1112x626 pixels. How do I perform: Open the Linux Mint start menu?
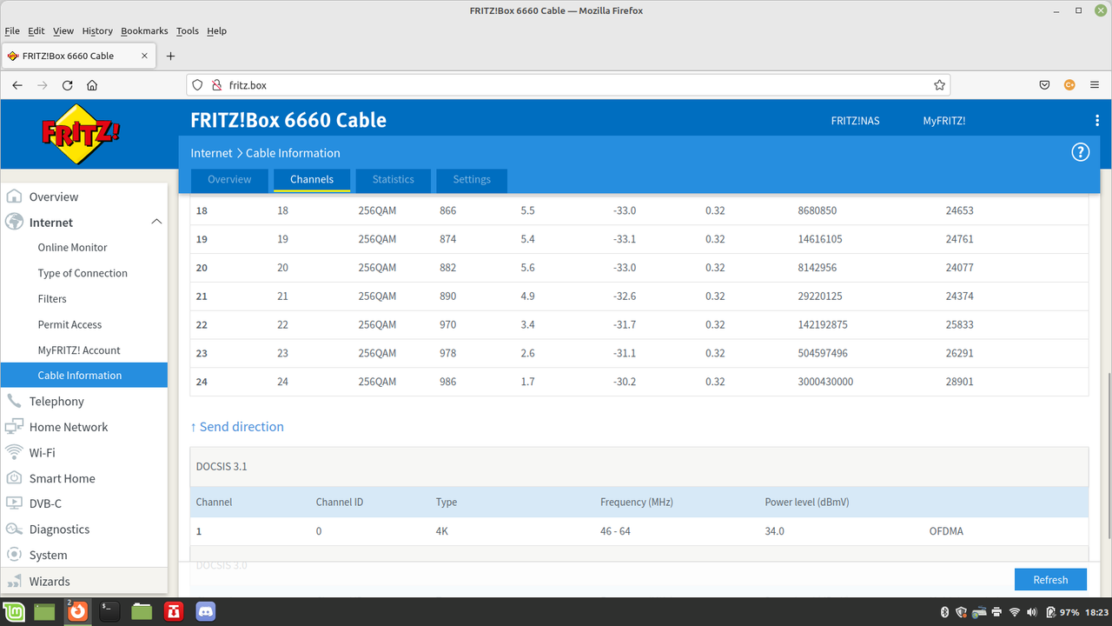(13, 611)
